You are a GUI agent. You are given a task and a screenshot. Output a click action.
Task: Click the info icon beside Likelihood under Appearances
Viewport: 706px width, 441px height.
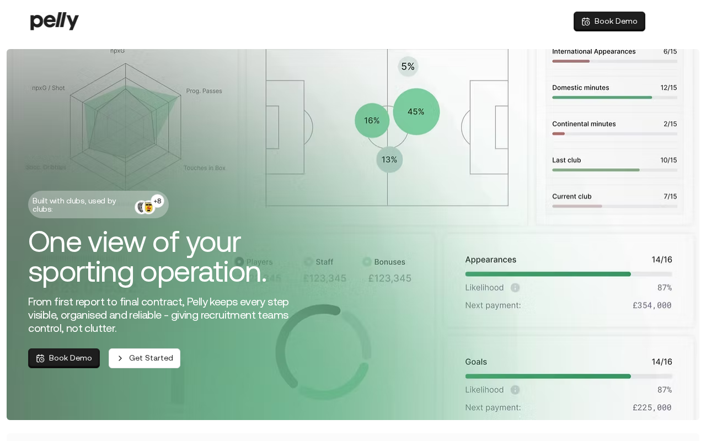coord(515,288)
